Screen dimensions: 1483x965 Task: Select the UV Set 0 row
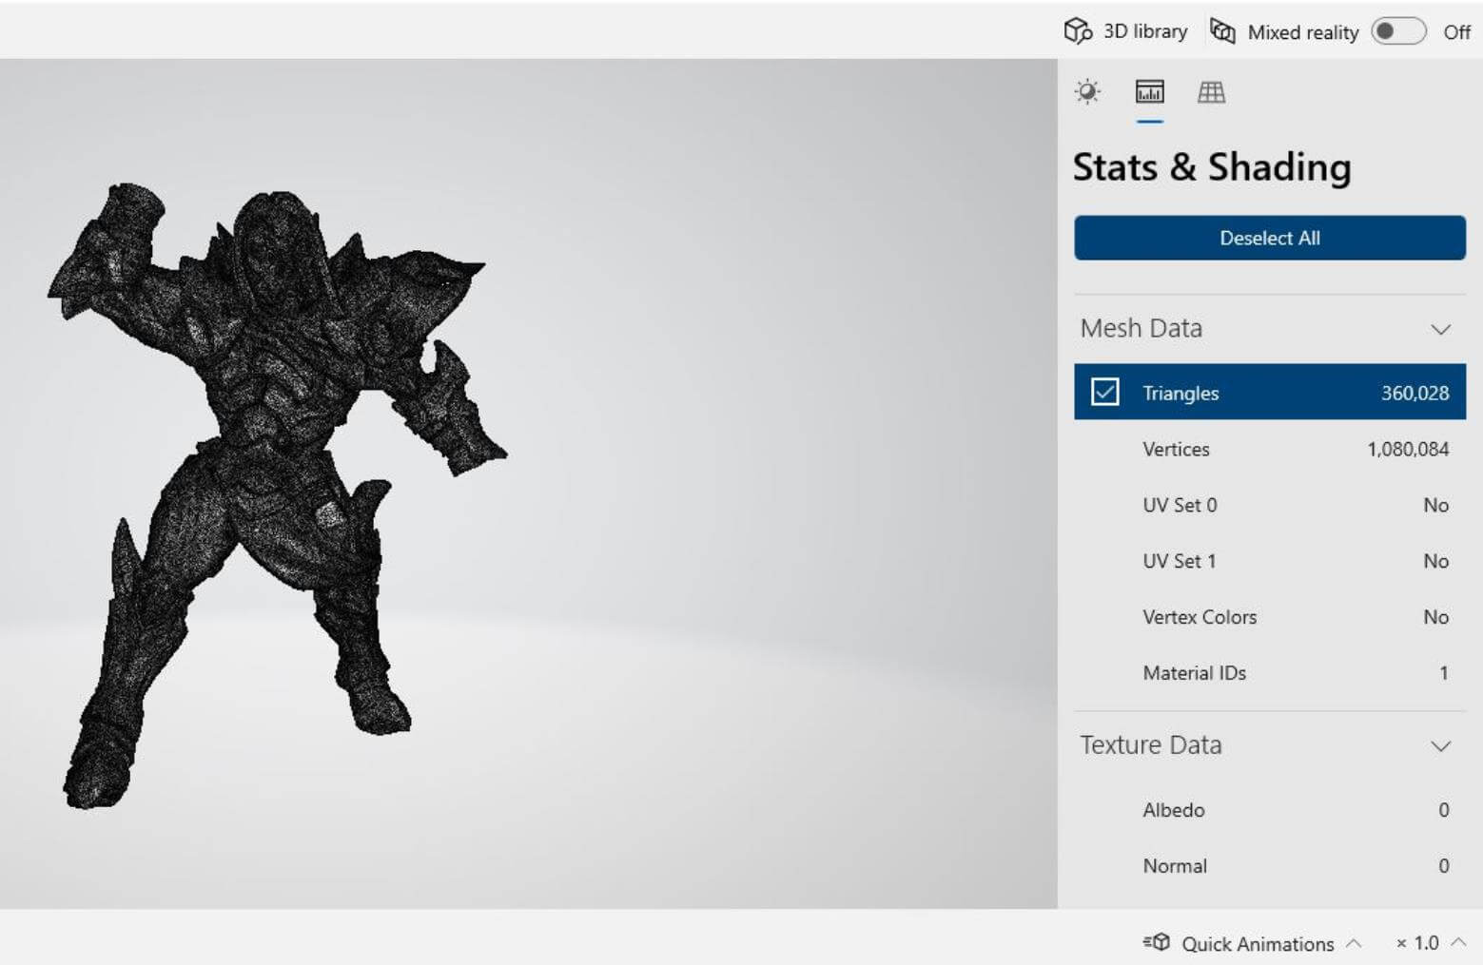point(1269,505)
